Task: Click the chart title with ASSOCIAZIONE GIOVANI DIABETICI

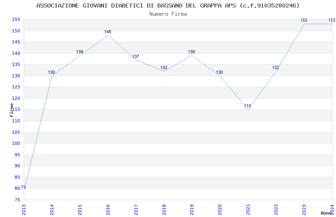Action: (x=168, y=6)
